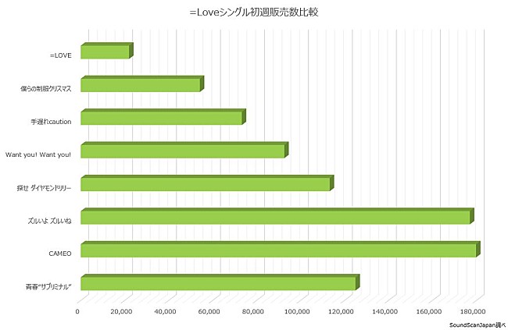Click the 0 value on the horizontal axis
Screen dimensions: 508x330
(77, 312)
